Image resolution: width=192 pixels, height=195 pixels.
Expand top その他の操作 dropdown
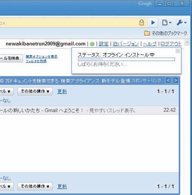(35, 91)
